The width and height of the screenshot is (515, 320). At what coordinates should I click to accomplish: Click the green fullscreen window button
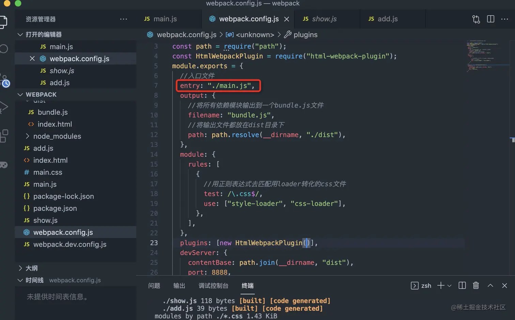[x=18, y=3]
